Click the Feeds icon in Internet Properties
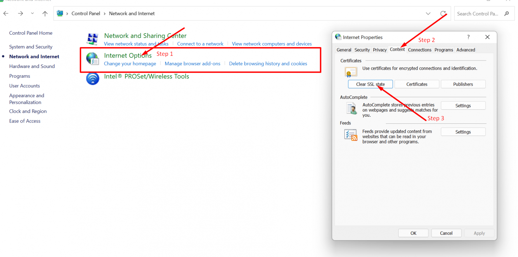518x257 pixels. pyautogui.click(x=351, y=135)
